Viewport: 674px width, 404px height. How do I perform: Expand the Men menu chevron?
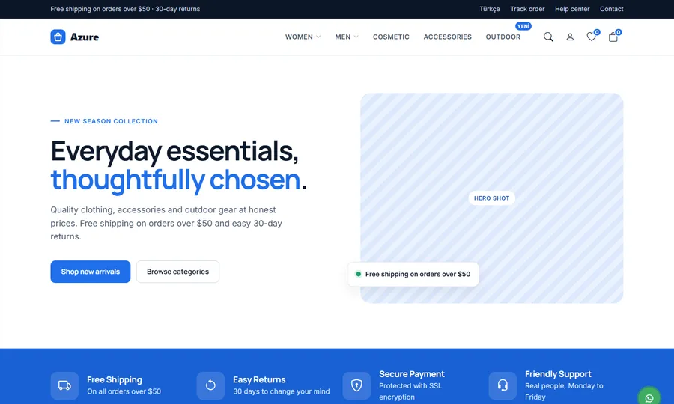pos(356,37)
